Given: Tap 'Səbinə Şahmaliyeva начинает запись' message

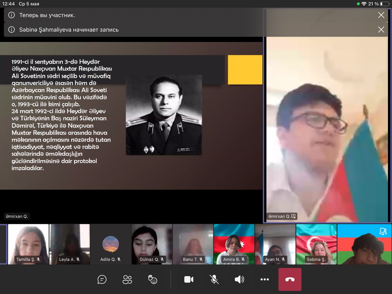Looking at the screenshot, I should pos(69,30).
